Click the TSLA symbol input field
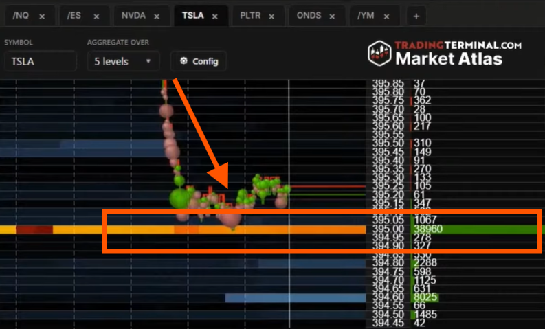The width and height of the screenshot is (545, 329). click(x=40, y=61)
